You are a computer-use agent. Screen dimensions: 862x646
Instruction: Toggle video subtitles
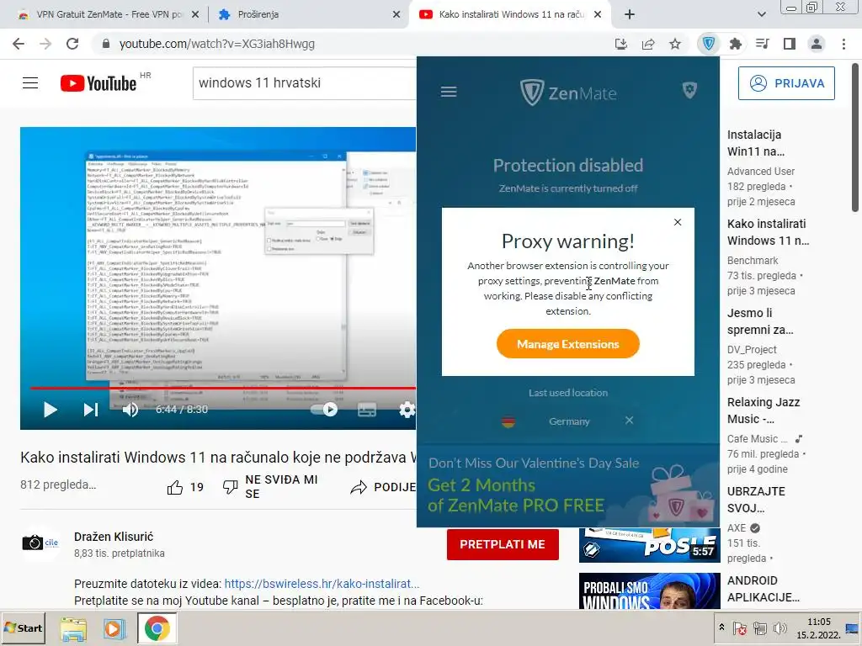[367, 410]
